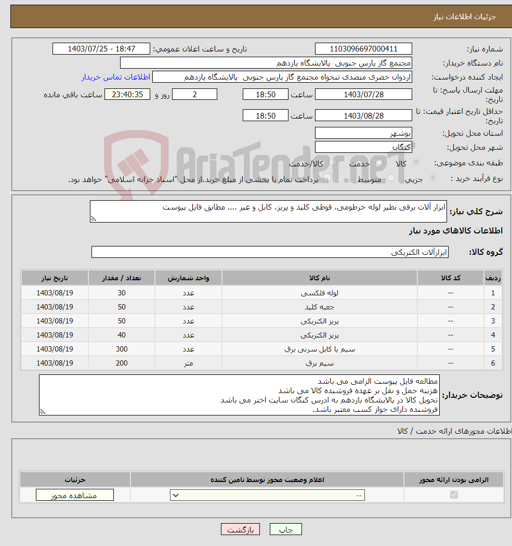Click the لوله فلکسی item name
512x546 pixels.
pyautogui.click(x=320, y=293)
